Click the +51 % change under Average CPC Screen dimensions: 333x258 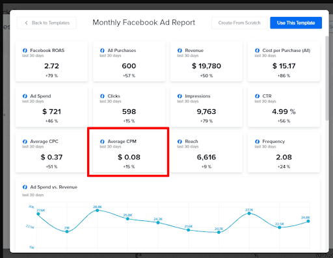(x=51, y=166)
